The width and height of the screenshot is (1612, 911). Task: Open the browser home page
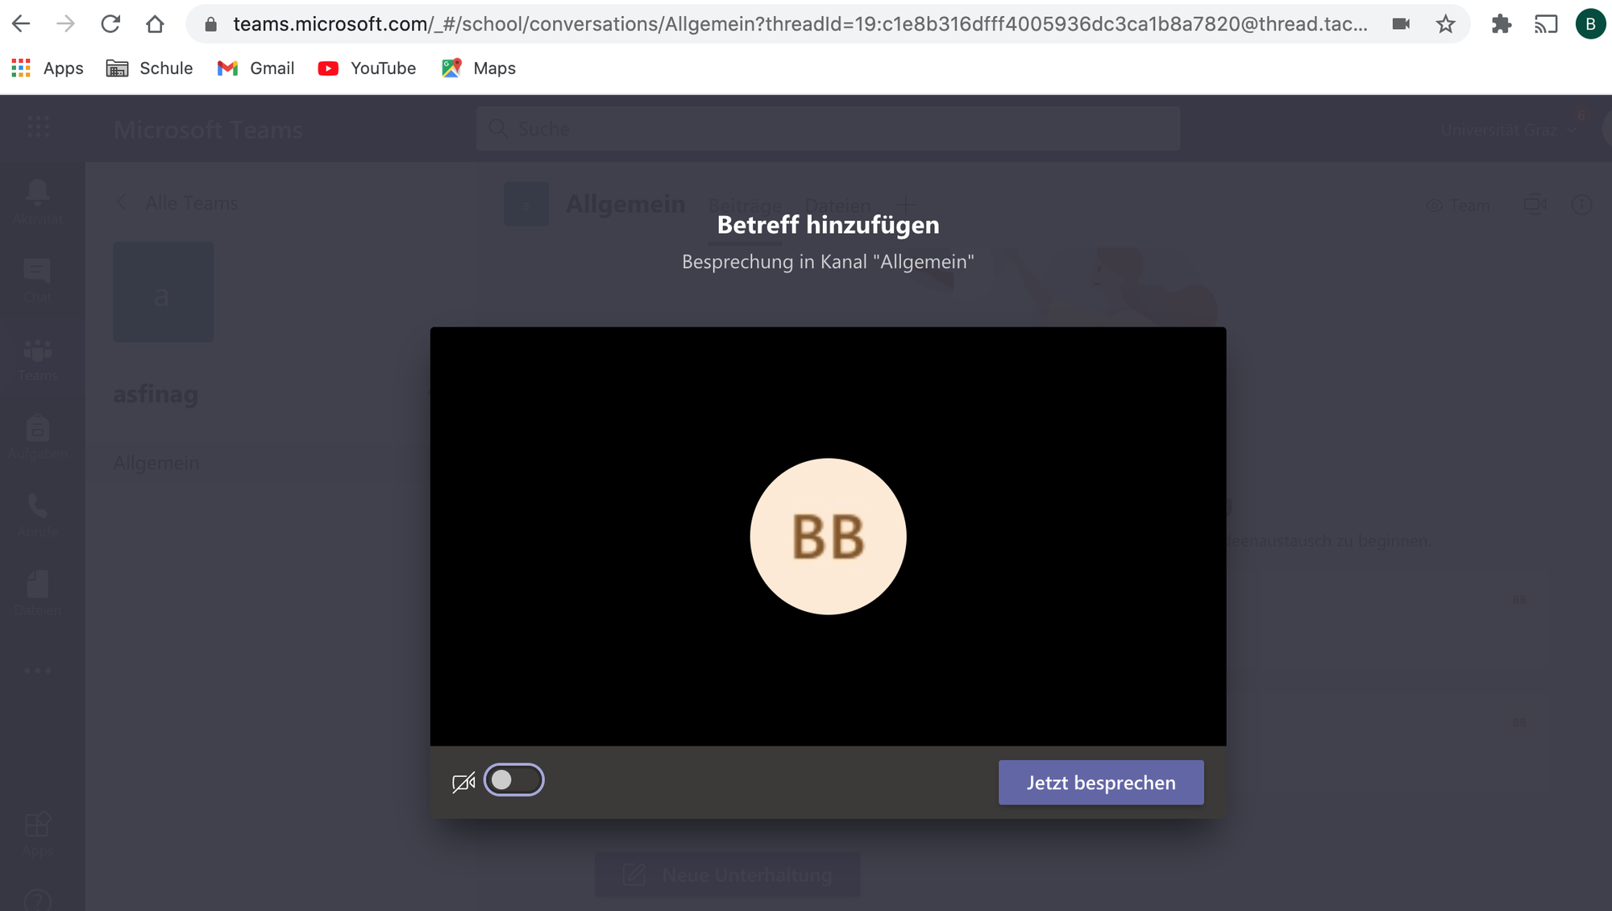(155, 24)
